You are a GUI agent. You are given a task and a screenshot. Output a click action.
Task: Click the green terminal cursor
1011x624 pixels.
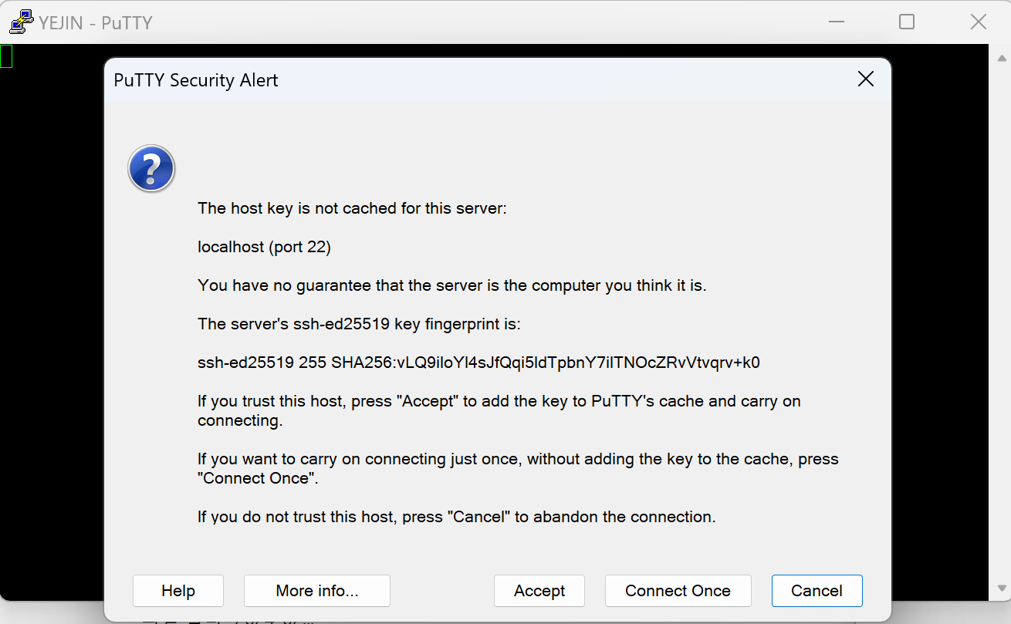pos(6,56)
